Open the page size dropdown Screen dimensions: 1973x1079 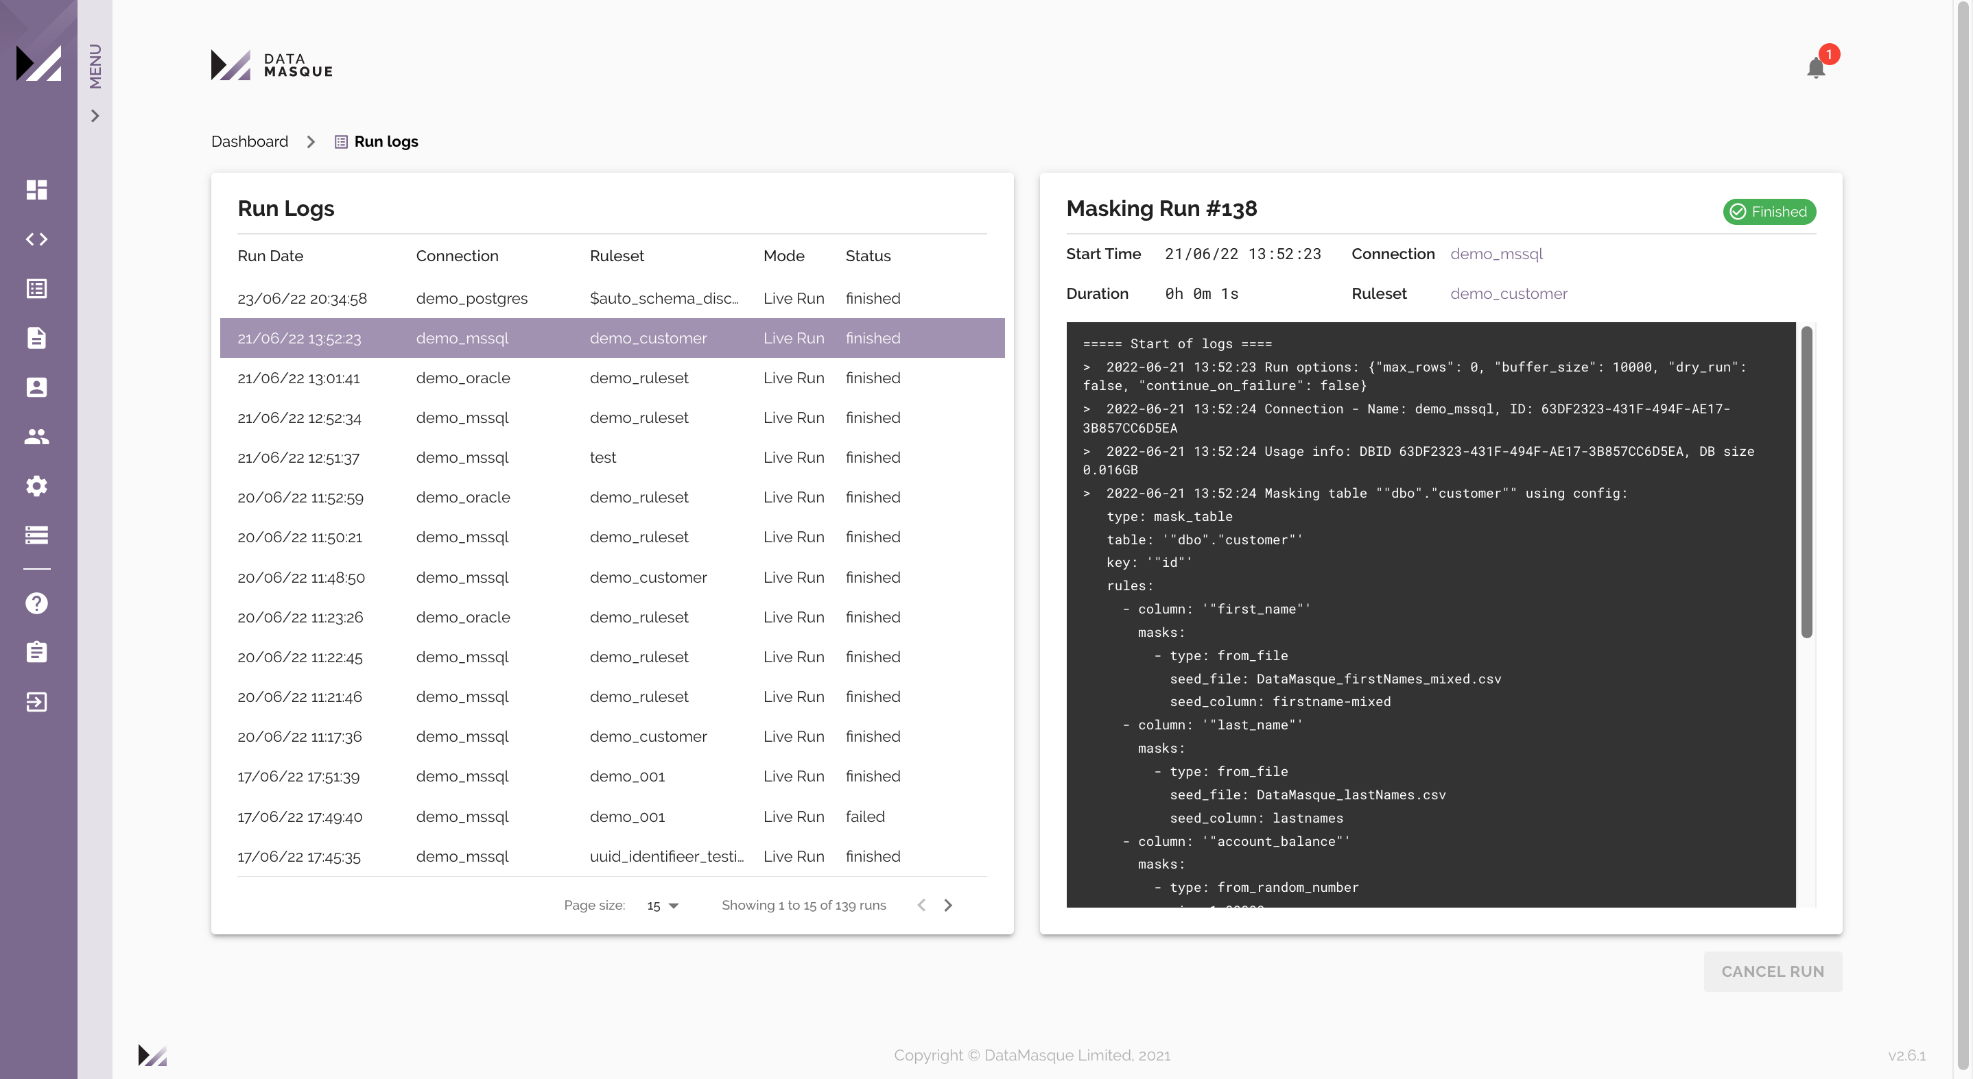(x=663, y=906)
